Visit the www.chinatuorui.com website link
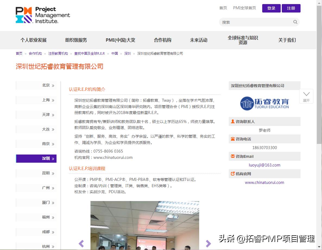The image size is (322, 250). [x=264, y=183]
